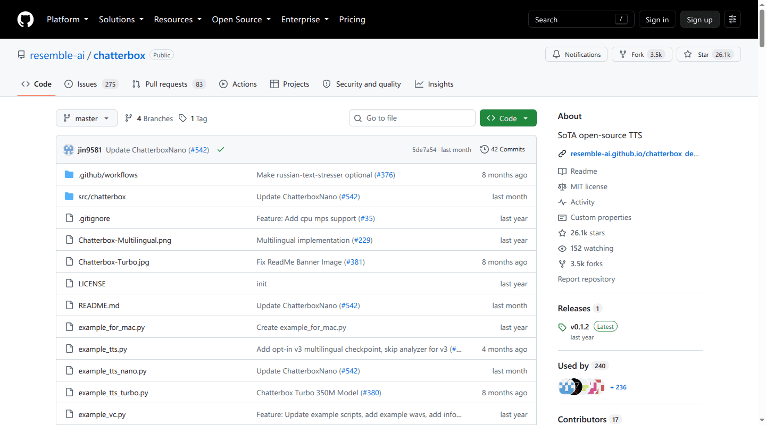Screen dimensions: 766x425
Task: Click the file icon next to README.md
Action: [69, 305]
